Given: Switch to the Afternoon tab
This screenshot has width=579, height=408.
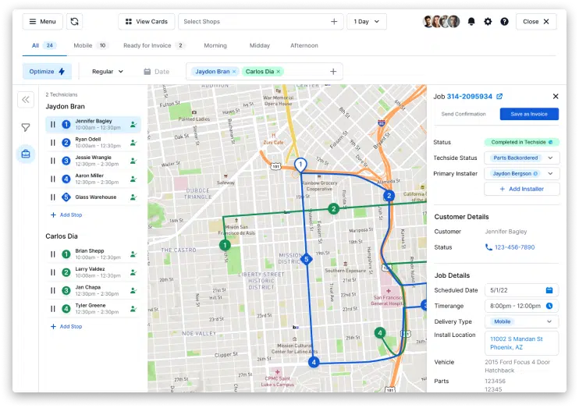Looking at the screenshot, I should point(304,46).
